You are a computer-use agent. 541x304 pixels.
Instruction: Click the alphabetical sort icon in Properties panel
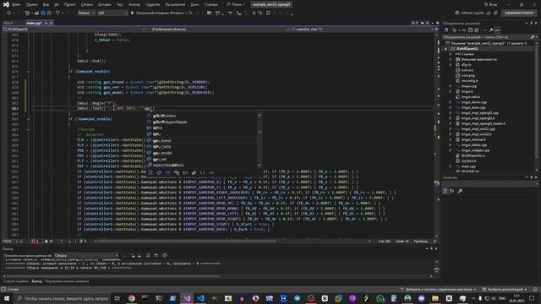[x=452, y=191]
